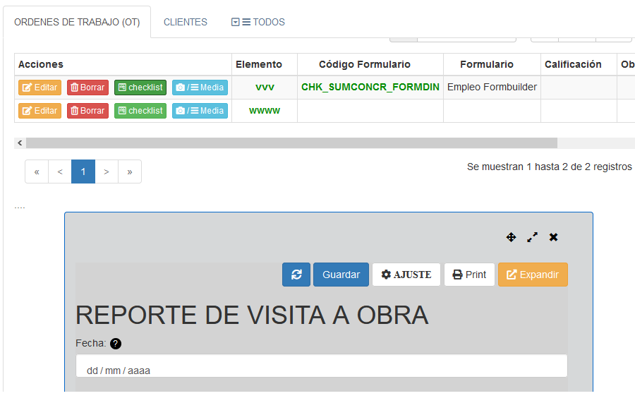
Task: Click the move (four-arrow) icon on panel
Action: pos(512,237)
